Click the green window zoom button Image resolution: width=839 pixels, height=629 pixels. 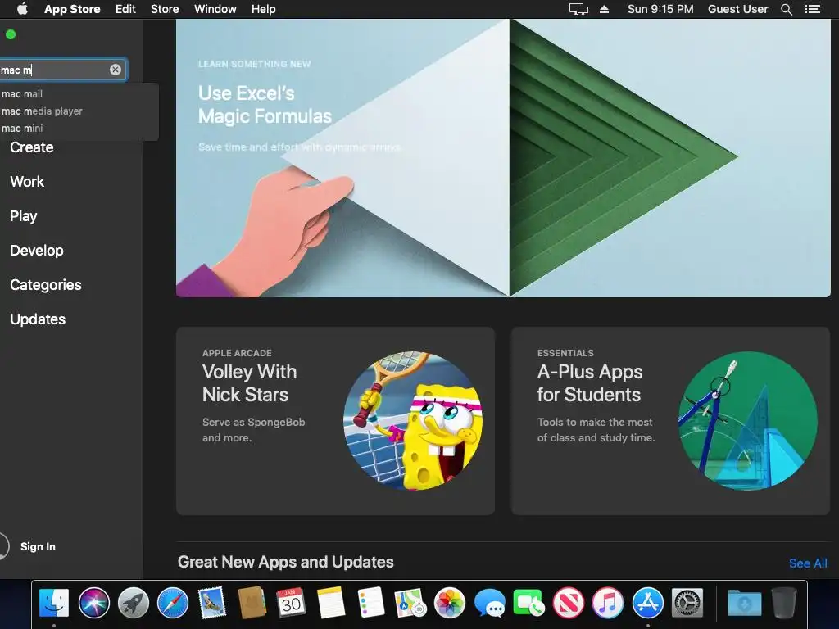pyautogui.click(x=10, y=34)
